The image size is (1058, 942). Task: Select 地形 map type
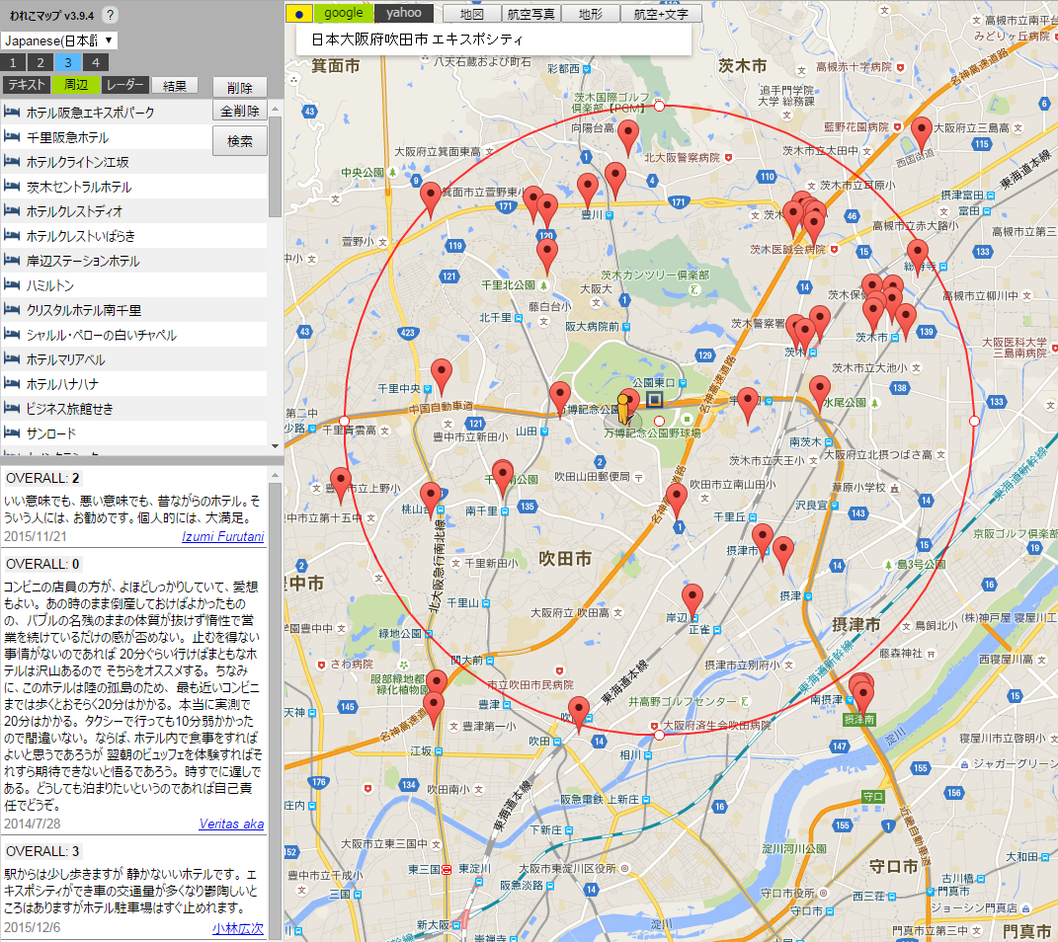591,14
